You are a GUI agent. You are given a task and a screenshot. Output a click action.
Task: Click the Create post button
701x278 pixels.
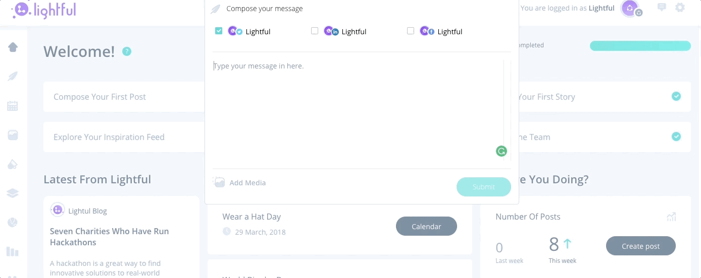[x=641, y=246]
